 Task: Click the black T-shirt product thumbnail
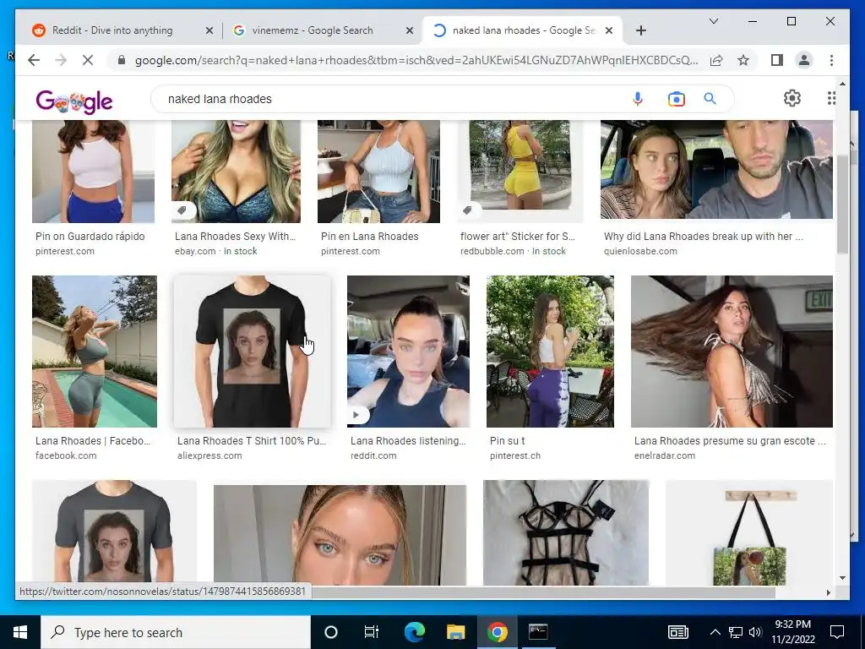point(252,352)
